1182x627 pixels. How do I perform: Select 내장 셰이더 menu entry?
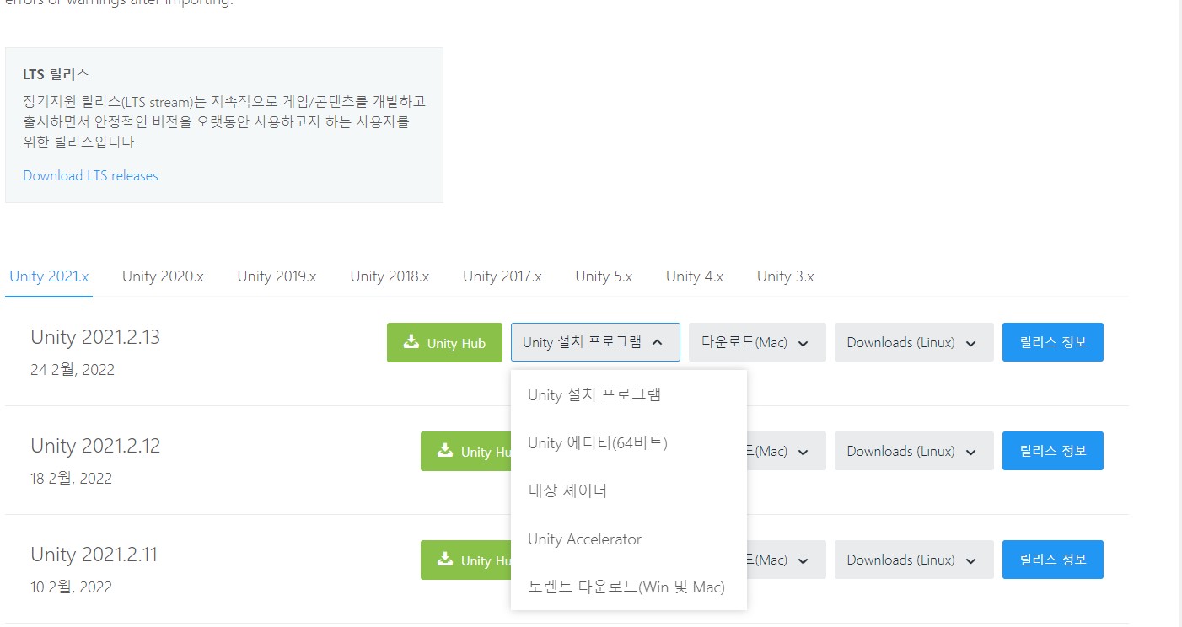(629, 490)
